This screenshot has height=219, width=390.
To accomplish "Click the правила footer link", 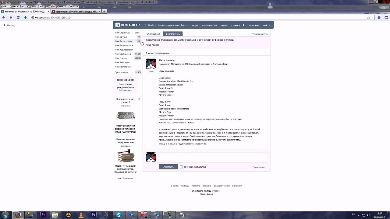I will 196,186.
